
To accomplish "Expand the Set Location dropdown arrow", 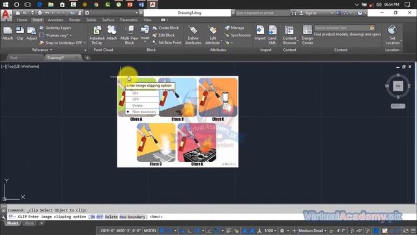I will tap(401, 40).
